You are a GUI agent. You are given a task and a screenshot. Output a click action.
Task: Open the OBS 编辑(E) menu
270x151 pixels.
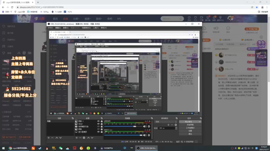pos(58,28)
